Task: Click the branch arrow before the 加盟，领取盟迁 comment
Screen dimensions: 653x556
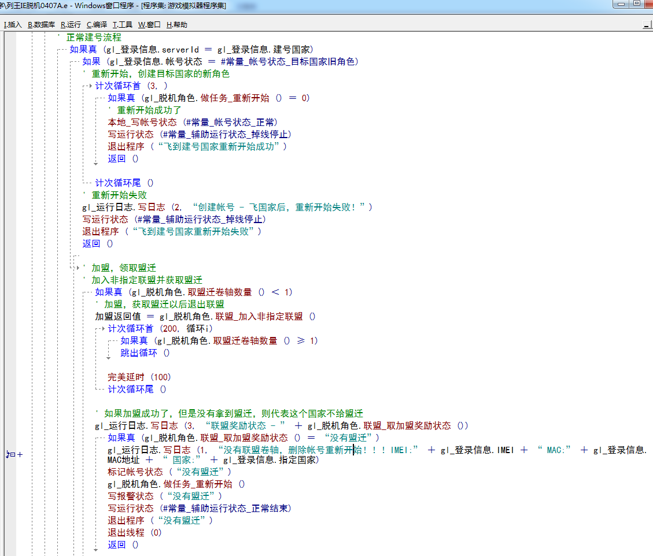Action: click(x=78, y=268)
